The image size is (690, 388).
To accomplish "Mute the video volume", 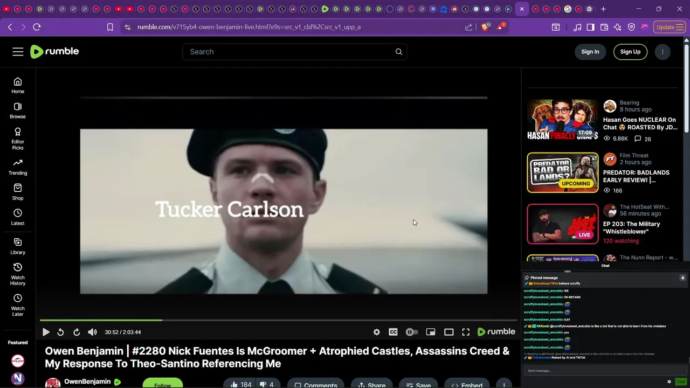I will pos(93,332).
